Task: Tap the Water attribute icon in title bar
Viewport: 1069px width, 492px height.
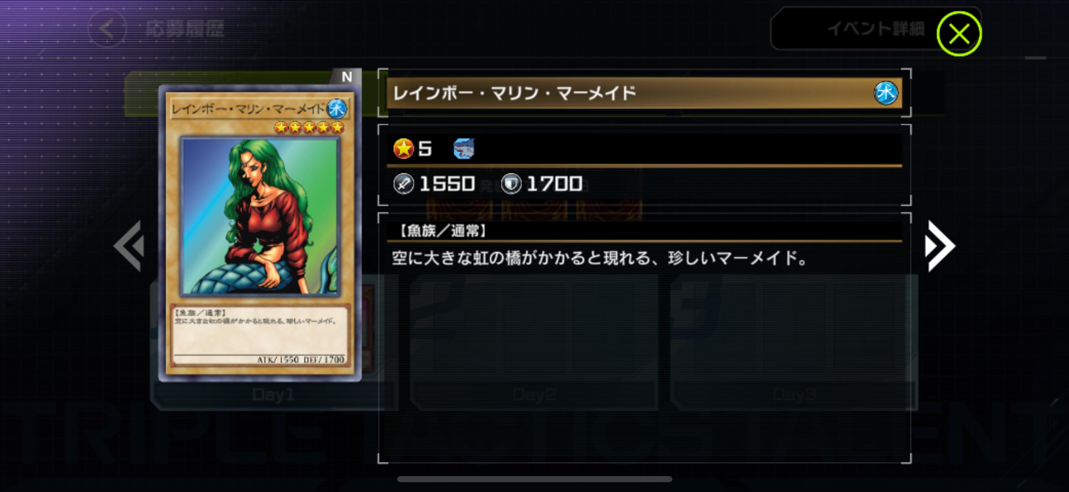Action: point(886,93)
